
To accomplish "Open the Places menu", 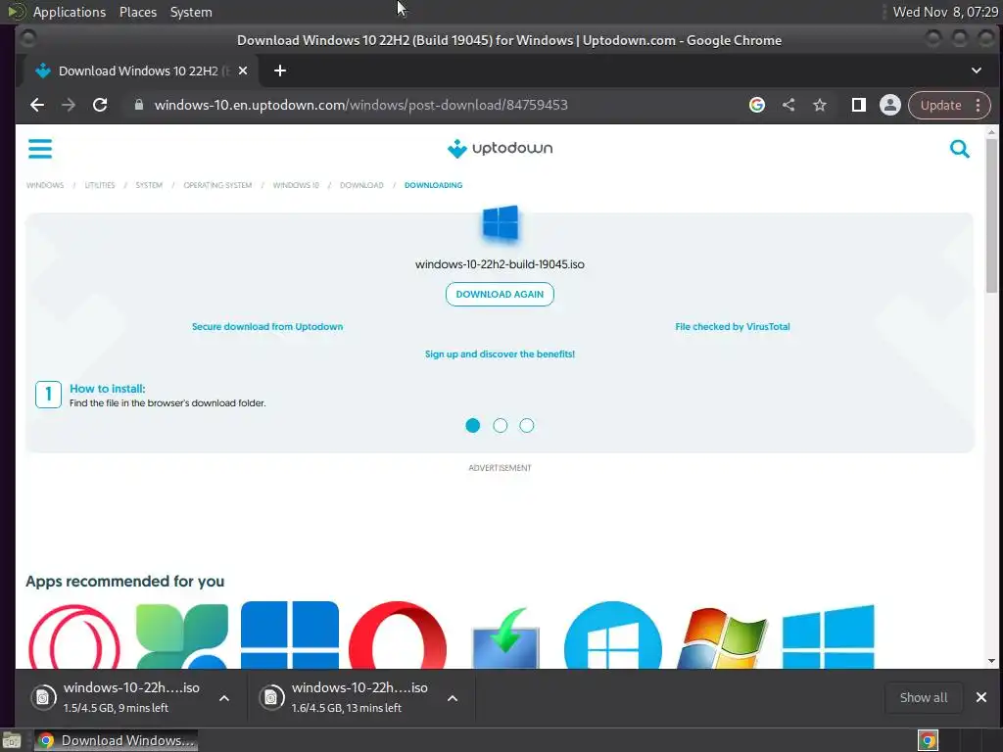I will pos(138,12).
